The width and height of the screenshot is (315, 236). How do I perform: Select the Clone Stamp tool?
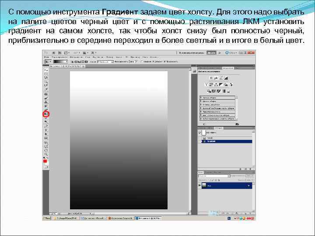[46, 102]
